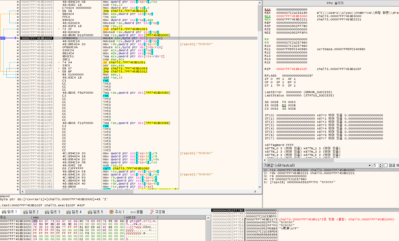The height and width of the screenshot is (241, 399).
Task: Click the .text:00007FF7458D102F status line
Action: coord(42,205)
